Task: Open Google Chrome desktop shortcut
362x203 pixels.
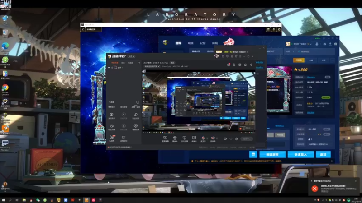Action: click(5, 89)
